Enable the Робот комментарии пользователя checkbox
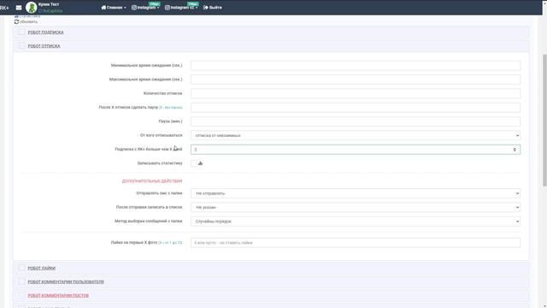The width and height of the screenshot is (547, 308). pos(21,281)
